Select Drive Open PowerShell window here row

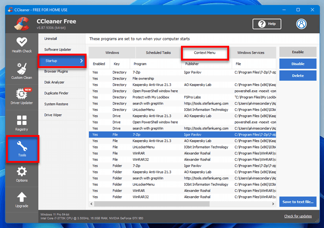tap(182, 122)
